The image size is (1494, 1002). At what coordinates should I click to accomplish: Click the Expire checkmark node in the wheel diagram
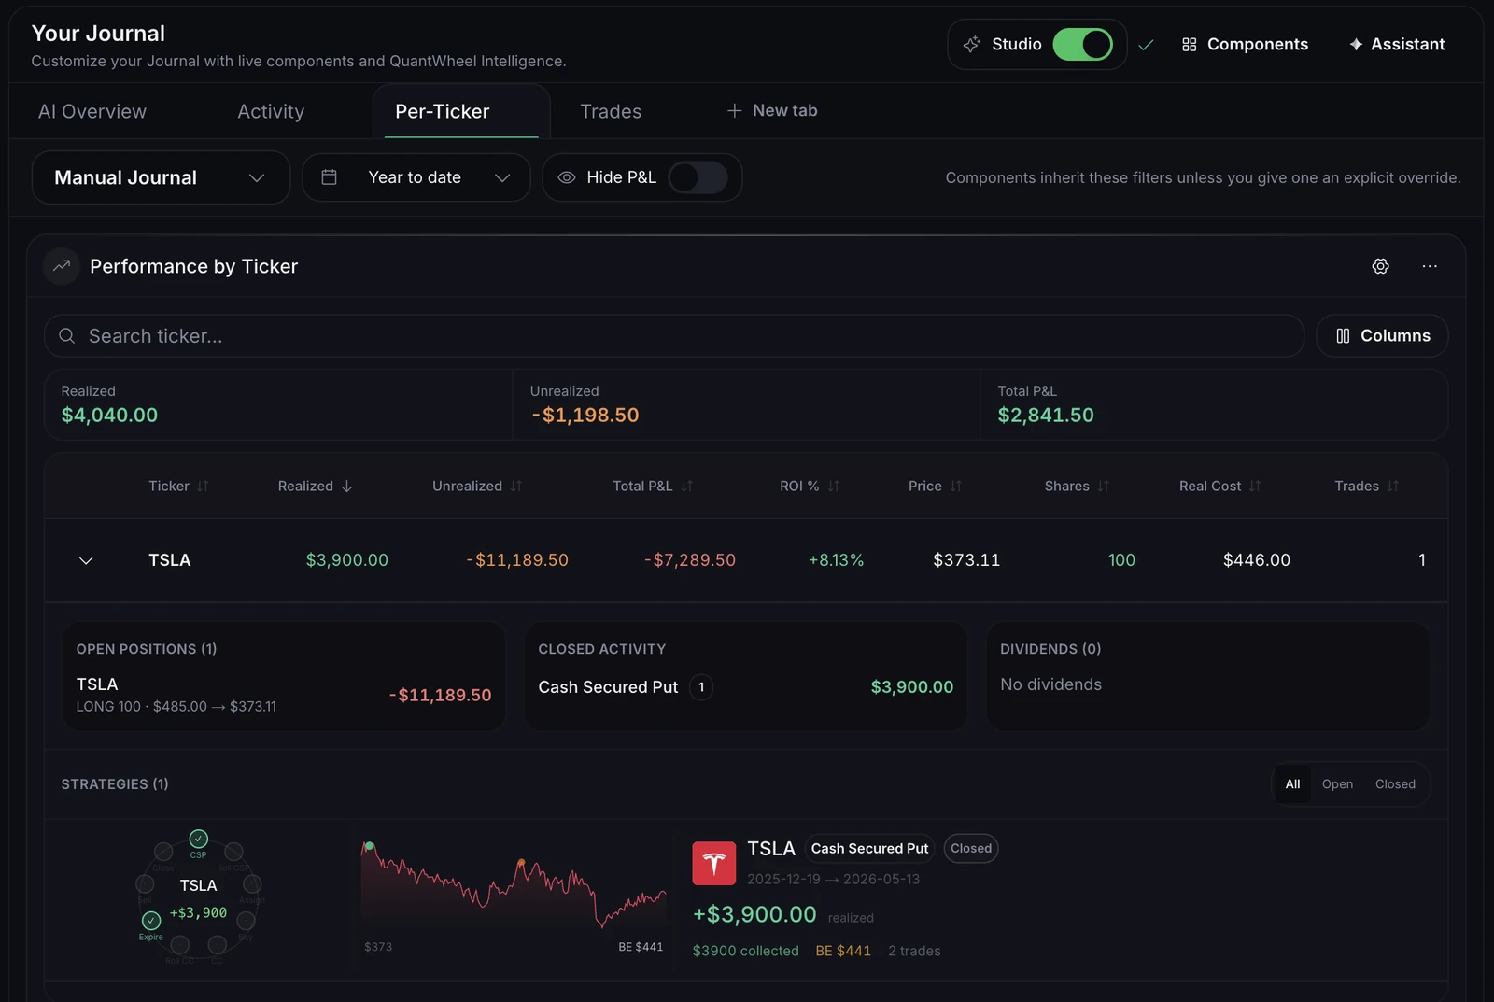(151, 921)
